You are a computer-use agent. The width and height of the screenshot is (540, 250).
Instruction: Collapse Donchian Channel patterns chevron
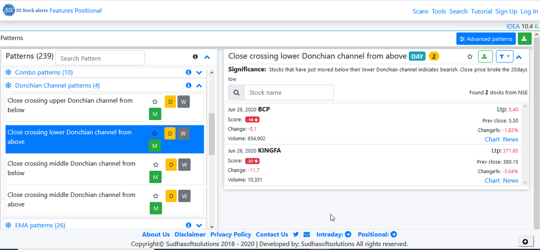199,85
